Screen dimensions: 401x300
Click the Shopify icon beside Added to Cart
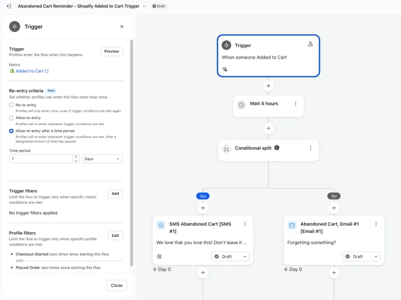(12, 71)
